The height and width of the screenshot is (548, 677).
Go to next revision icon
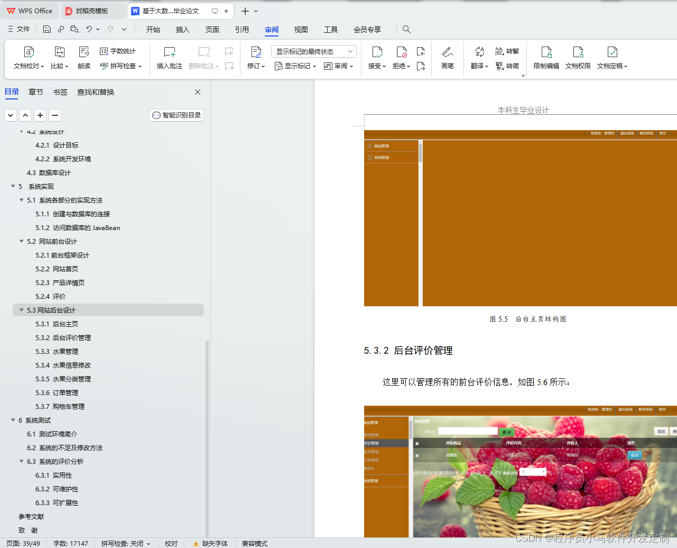pyautogui.click(x=421, y=66)
